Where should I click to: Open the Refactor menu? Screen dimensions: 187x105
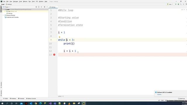[x=25, y=1]
